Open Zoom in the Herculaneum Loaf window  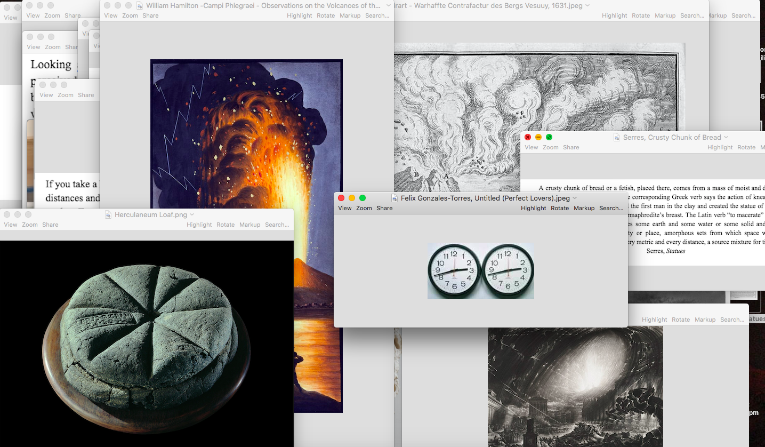[30, 225]
